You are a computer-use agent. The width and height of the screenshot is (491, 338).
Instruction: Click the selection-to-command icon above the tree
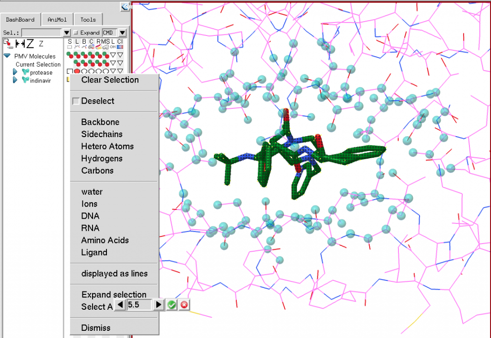pyautogui.click(x=9, y=44)
